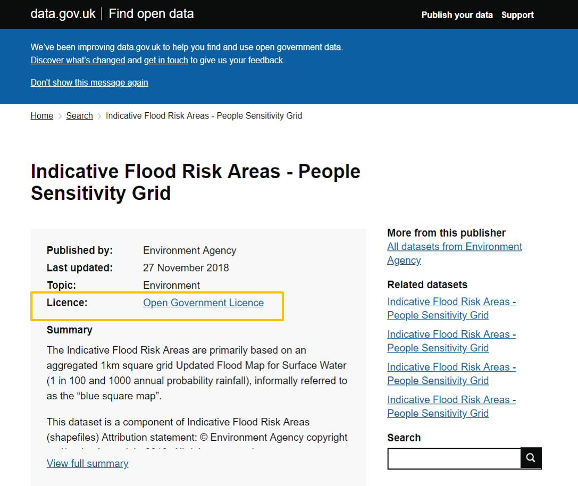
Task: Open the Support header item
Action: (x=517, y=15)
